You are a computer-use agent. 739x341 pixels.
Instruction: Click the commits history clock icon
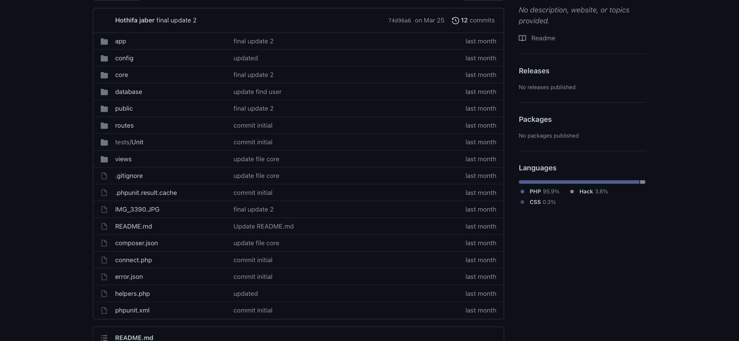click(455, 20)
